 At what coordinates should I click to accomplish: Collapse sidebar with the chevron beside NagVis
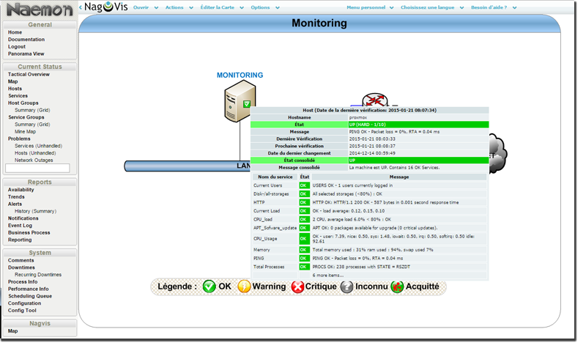(81, 7)
